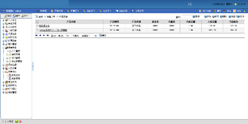
Task: Click the rows-per-page input showing 15
Action: click(68, 36)
